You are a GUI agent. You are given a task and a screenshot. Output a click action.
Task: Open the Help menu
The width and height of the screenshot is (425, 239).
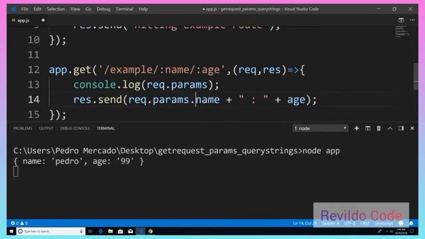point(143,9)
